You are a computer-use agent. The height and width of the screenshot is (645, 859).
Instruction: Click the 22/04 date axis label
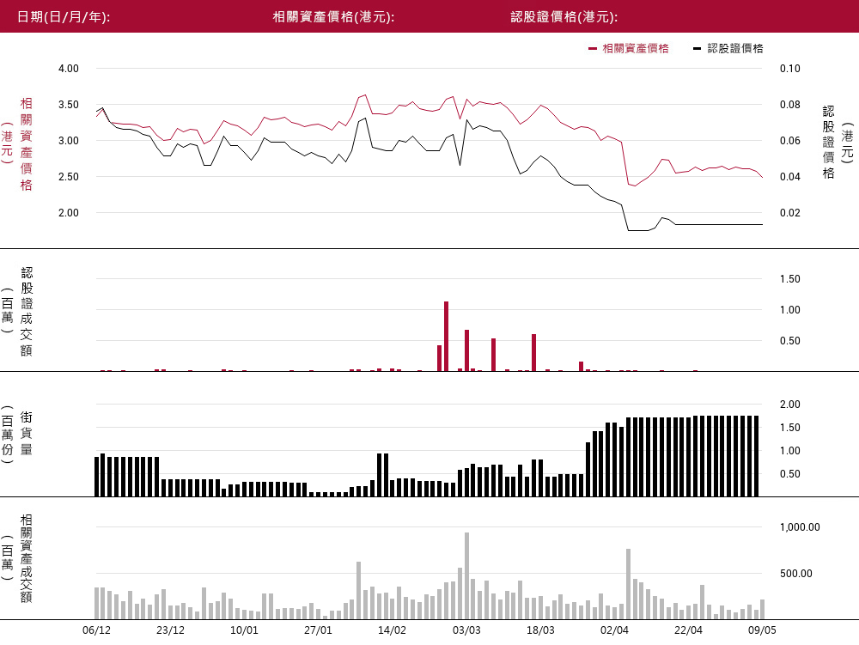click(689, 630)
